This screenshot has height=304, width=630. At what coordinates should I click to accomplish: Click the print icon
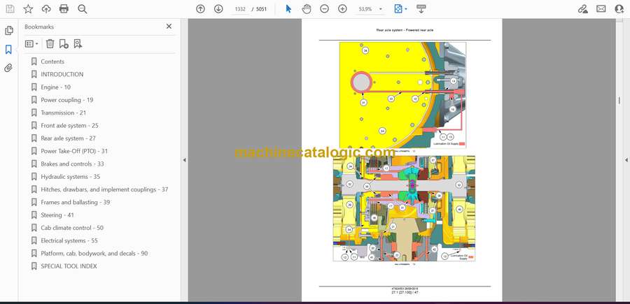click(x=64, y=9)
